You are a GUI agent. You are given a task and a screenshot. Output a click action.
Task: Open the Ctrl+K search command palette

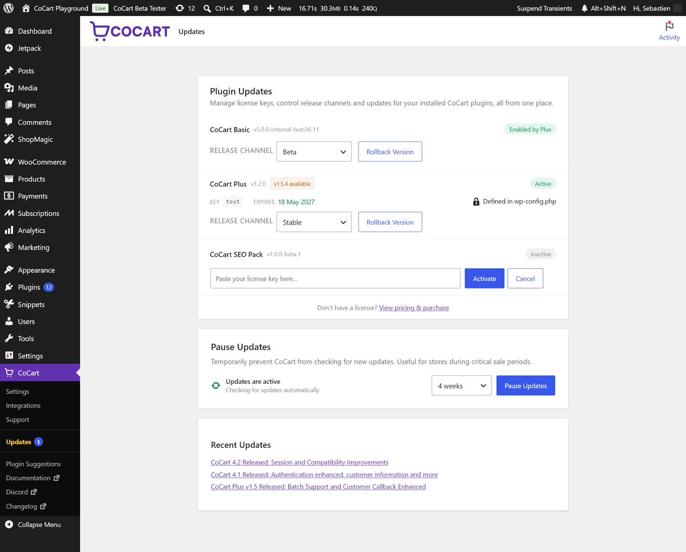tap(218, 8)
